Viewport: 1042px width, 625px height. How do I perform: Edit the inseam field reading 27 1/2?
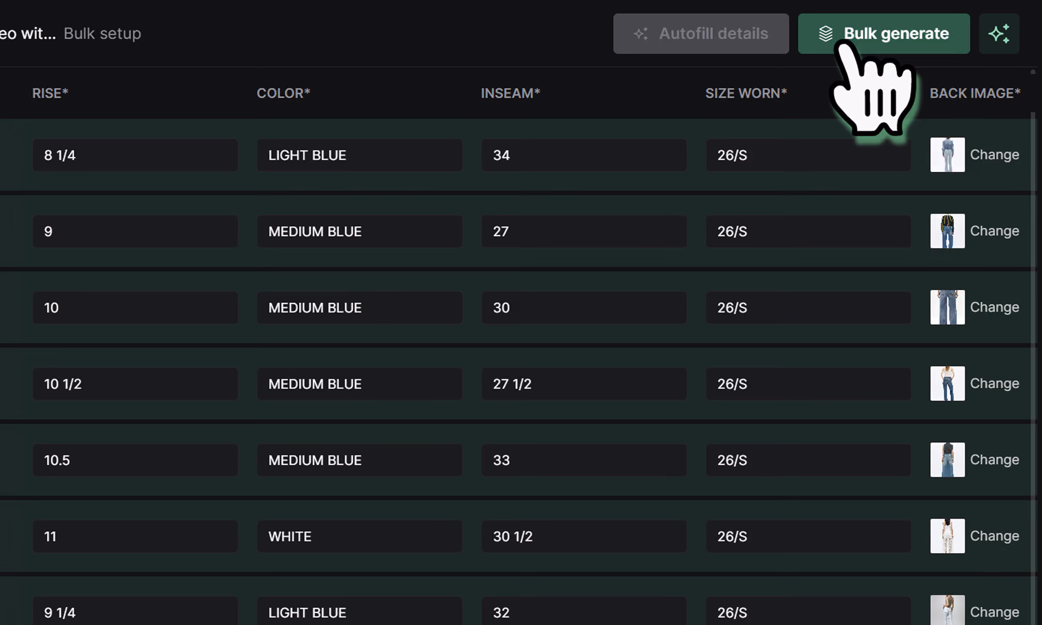tap(584, 384)
